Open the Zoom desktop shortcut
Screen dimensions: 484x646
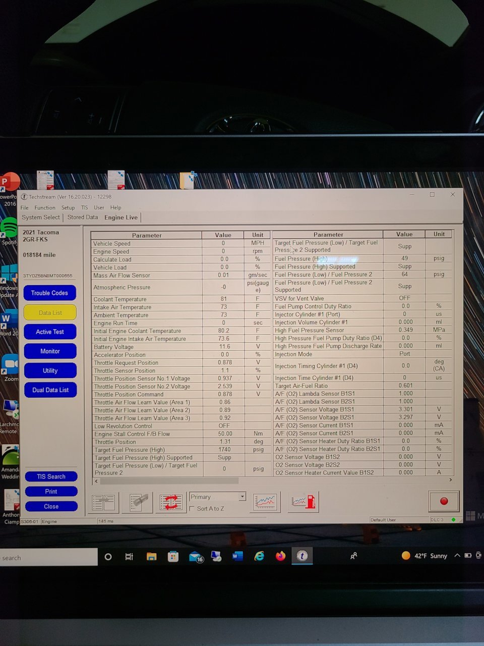[11, 367]
